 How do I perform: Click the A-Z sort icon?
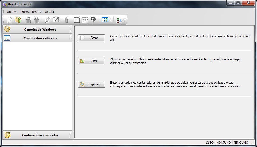[x=119, y=20]
